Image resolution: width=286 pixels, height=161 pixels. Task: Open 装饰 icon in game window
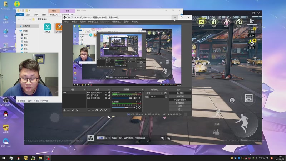click(214, 23)
